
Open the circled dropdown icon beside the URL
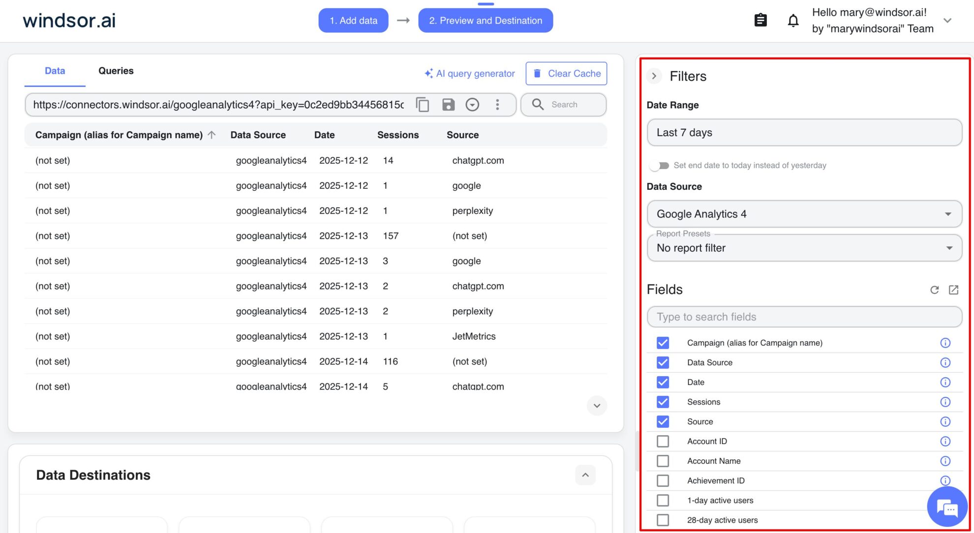[x=472, y=105]
